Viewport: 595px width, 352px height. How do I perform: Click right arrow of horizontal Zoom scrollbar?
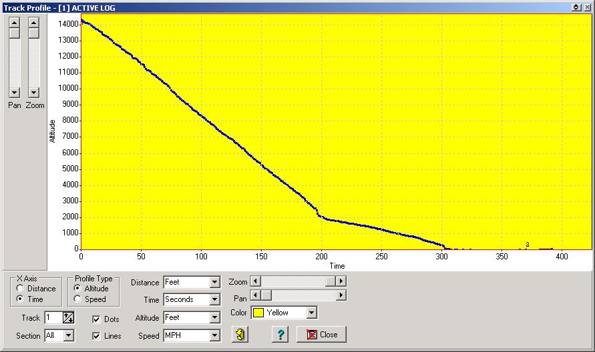341,282
